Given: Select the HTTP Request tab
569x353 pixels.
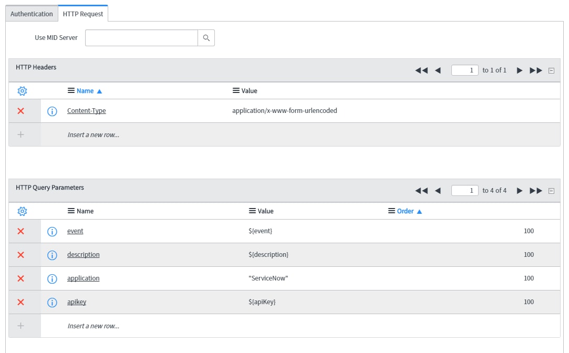Looking at the screenshot, I should (82, 14).
